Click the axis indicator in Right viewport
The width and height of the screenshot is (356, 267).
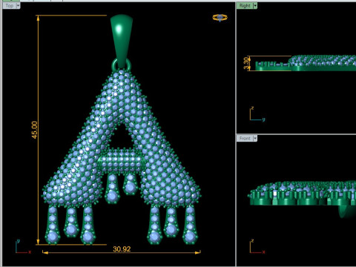tap(257, 114)
